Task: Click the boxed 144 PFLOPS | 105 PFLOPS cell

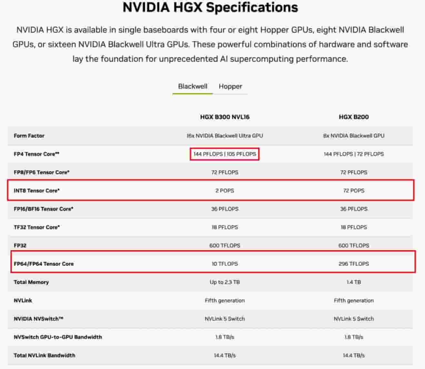Action: coord(225,154)
